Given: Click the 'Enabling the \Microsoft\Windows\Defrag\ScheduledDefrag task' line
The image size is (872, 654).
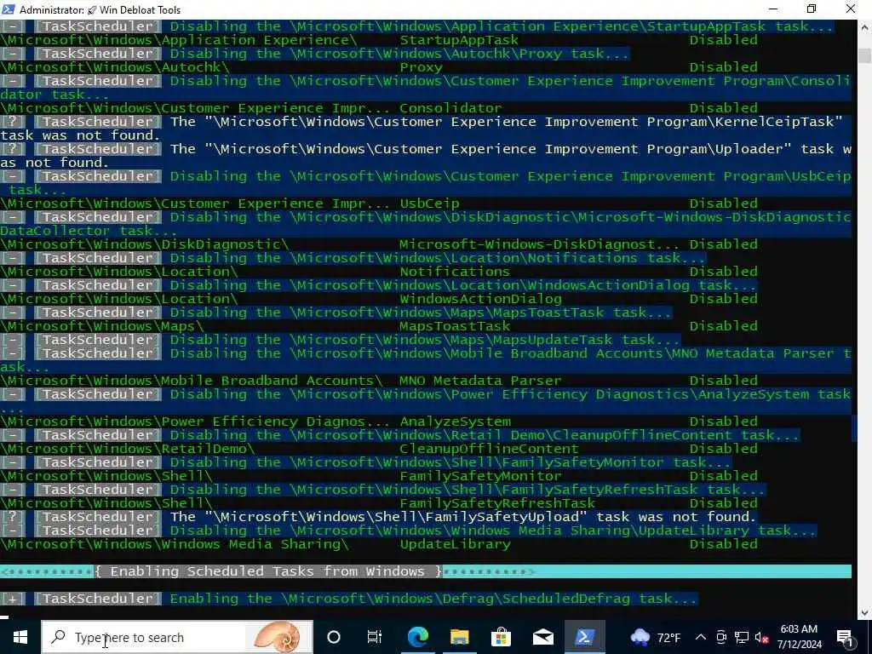Looking at the screenshot, I should 433,599.
